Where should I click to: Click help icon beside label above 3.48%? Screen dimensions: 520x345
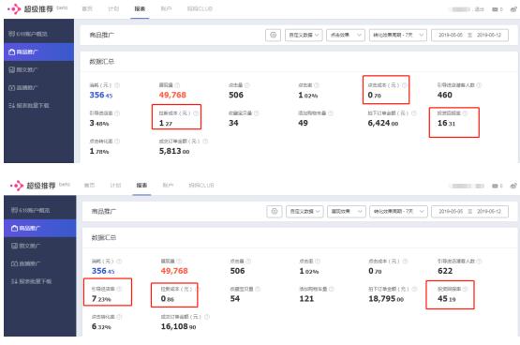point(117,113)
